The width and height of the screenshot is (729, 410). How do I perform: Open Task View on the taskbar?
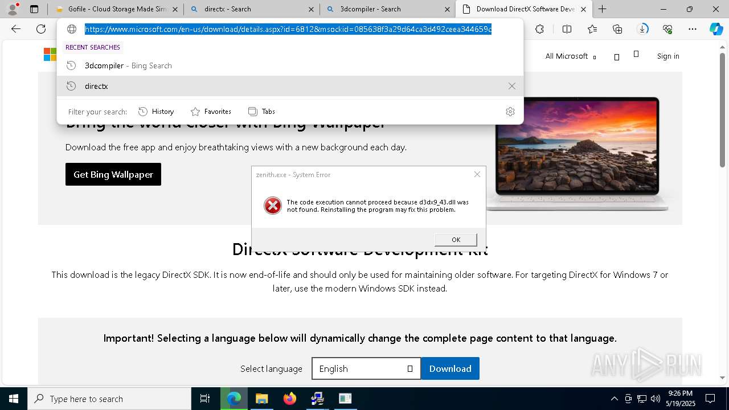205,399
